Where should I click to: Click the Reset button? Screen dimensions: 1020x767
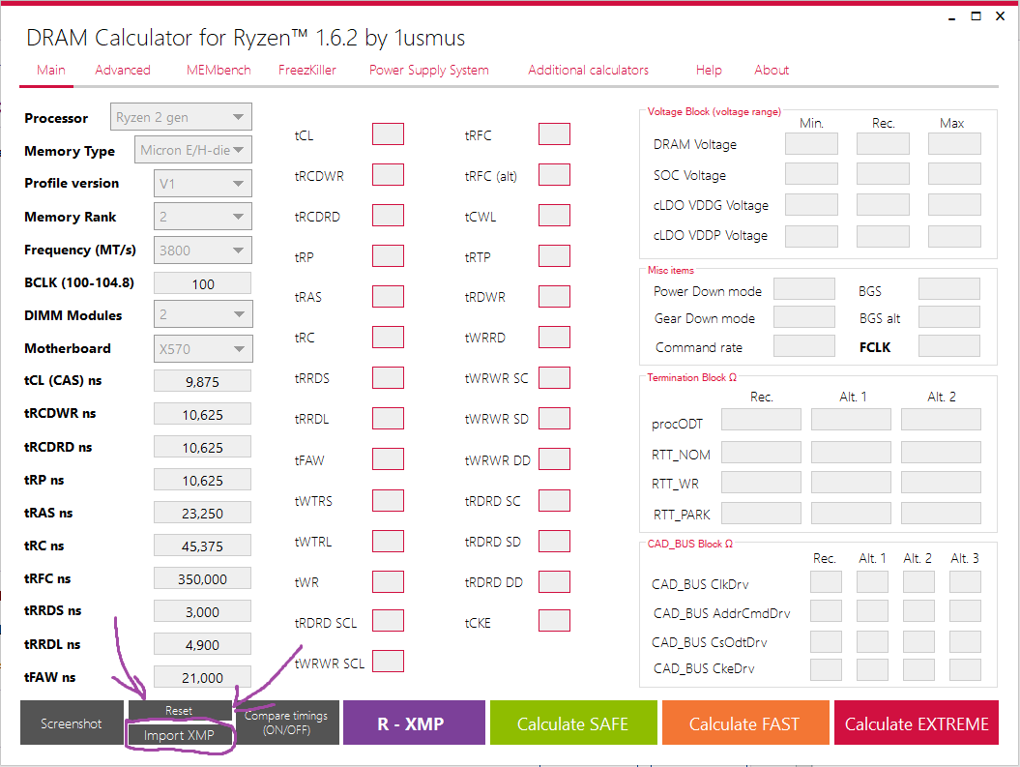(x=179, y=710)
